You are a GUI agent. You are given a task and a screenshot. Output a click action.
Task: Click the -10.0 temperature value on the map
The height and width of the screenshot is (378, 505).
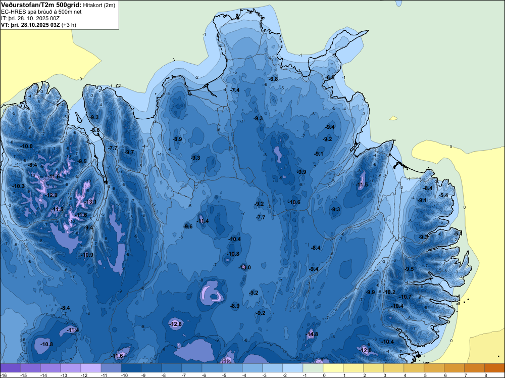click(x=26, y=146)
